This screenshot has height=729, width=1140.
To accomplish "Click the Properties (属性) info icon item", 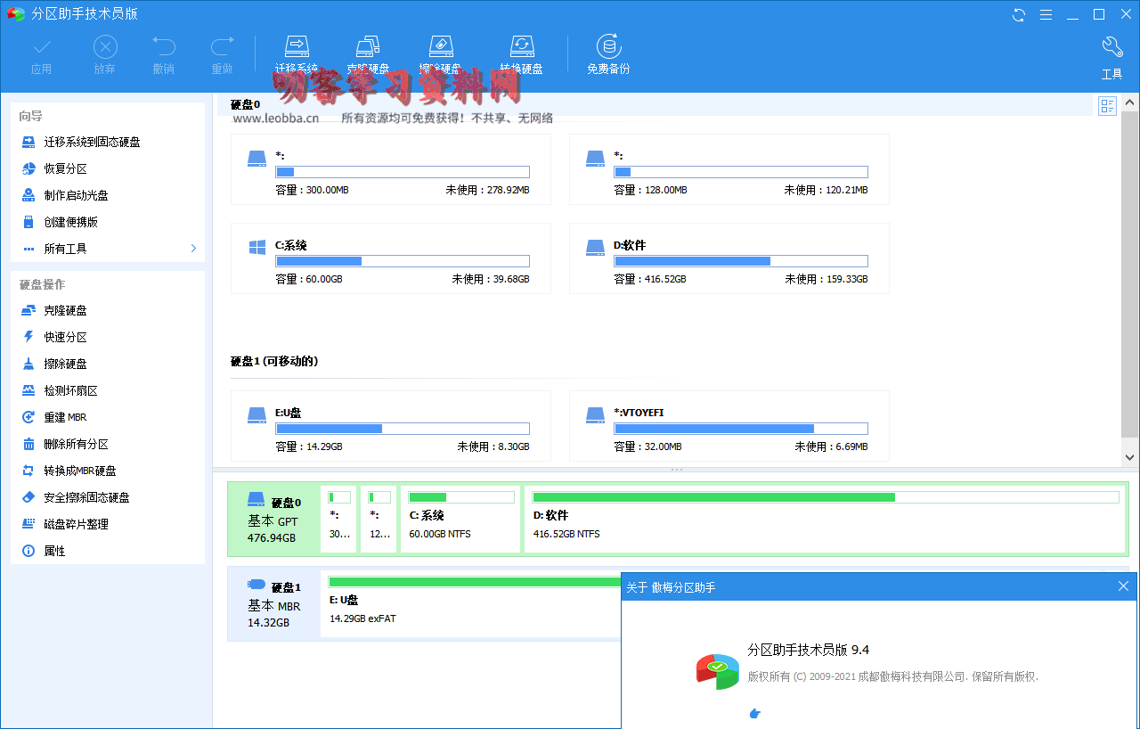I will coord(54,551).
